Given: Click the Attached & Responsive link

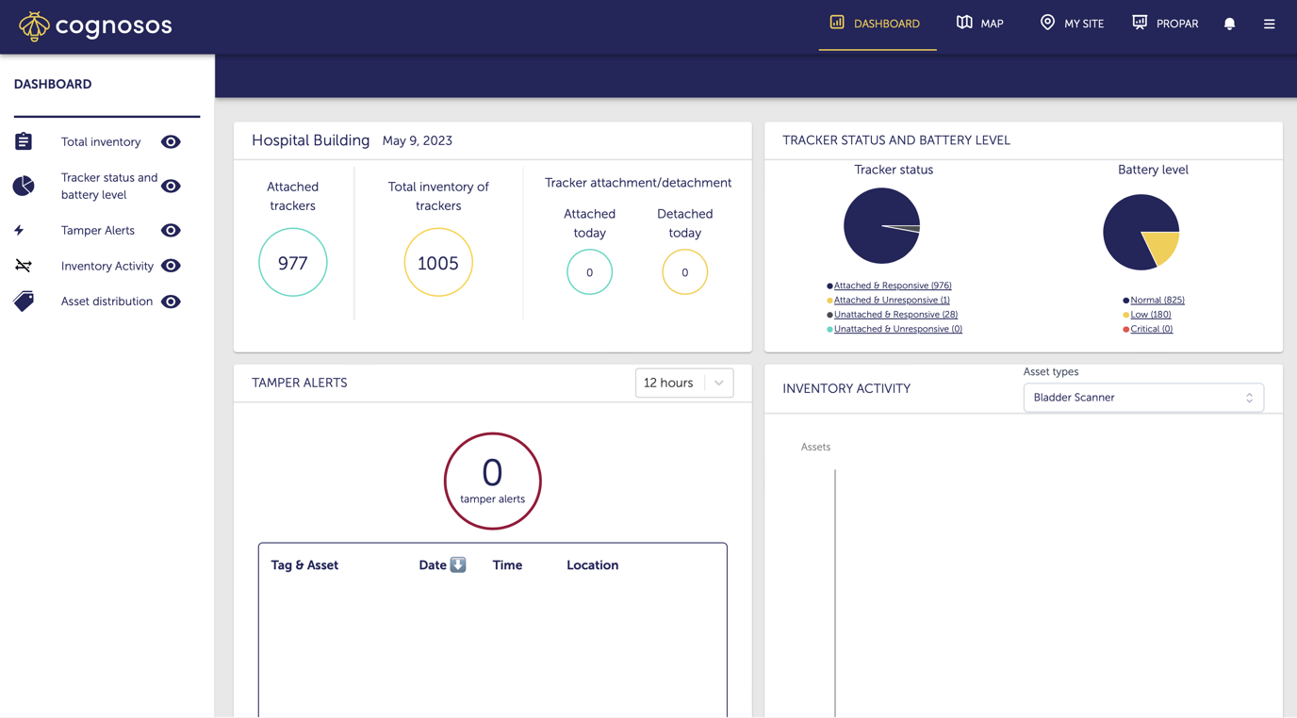Looking at the screenshot, I should [x=892, y=285].
